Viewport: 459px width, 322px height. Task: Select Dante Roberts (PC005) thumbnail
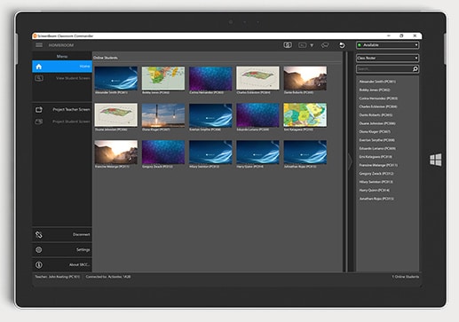tap(305, 78)
